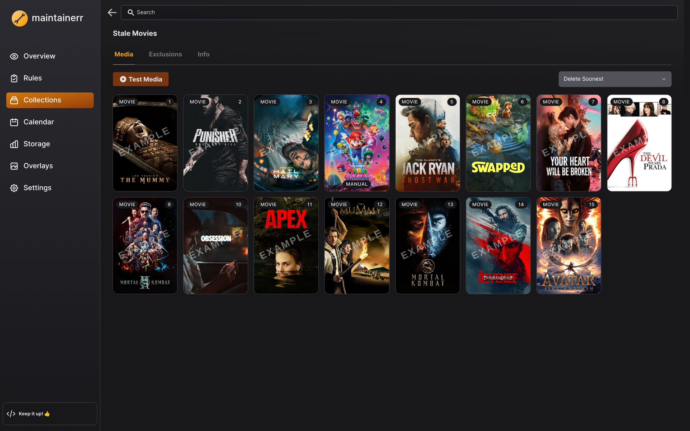Open the Obsession movie poster
The width and height of the screenshot is (690, 431).
click(x=216, y=246)
